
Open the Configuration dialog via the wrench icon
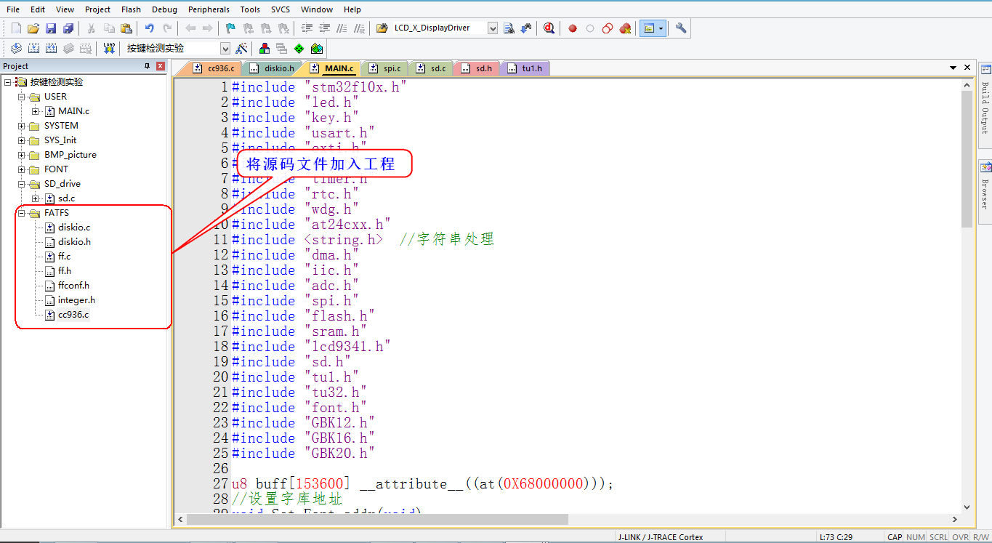point(680,28)
